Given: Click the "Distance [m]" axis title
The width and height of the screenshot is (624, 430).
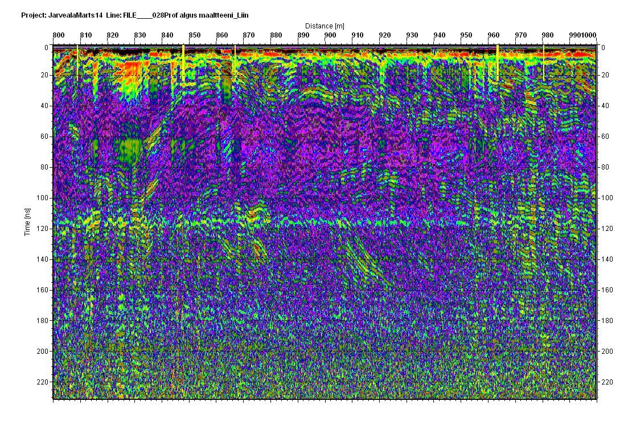Looking at the screenshot, I should click(x=325, y=26).
